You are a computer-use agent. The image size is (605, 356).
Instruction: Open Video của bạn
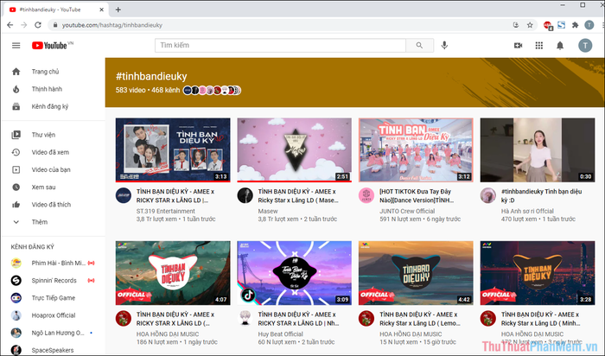[53, 169]
